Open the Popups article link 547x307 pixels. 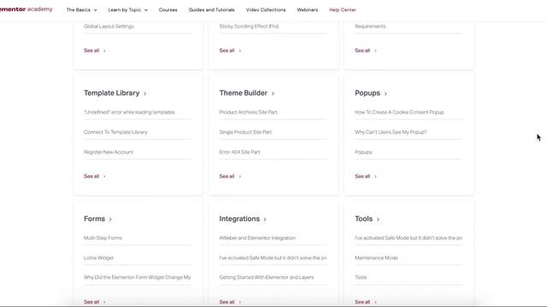click(363, 152)
